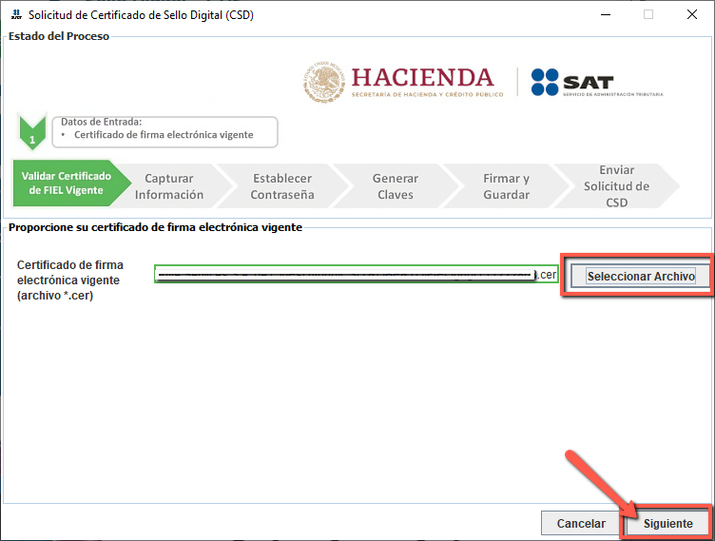Click the .cer certificate path field

356,275
